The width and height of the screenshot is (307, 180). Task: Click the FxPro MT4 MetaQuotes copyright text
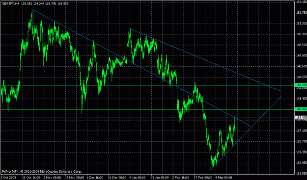[x=42, y=171]
